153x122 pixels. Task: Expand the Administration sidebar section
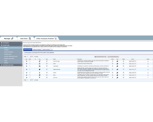11,65
